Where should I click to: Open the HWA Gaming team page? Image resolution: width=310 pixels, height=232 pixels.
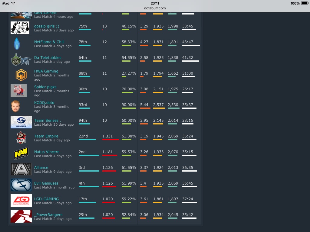[46, 71]
